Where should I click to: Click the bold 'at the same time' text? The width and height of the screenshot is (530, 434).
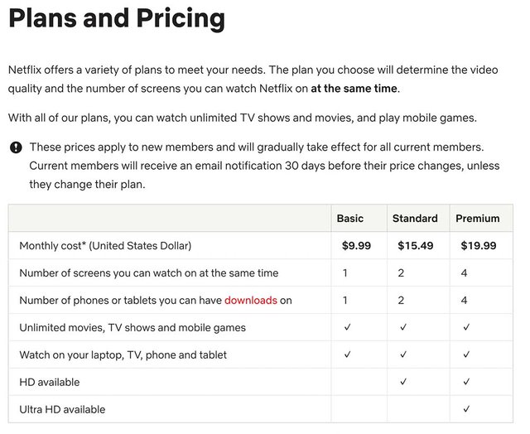pos(354,89)
